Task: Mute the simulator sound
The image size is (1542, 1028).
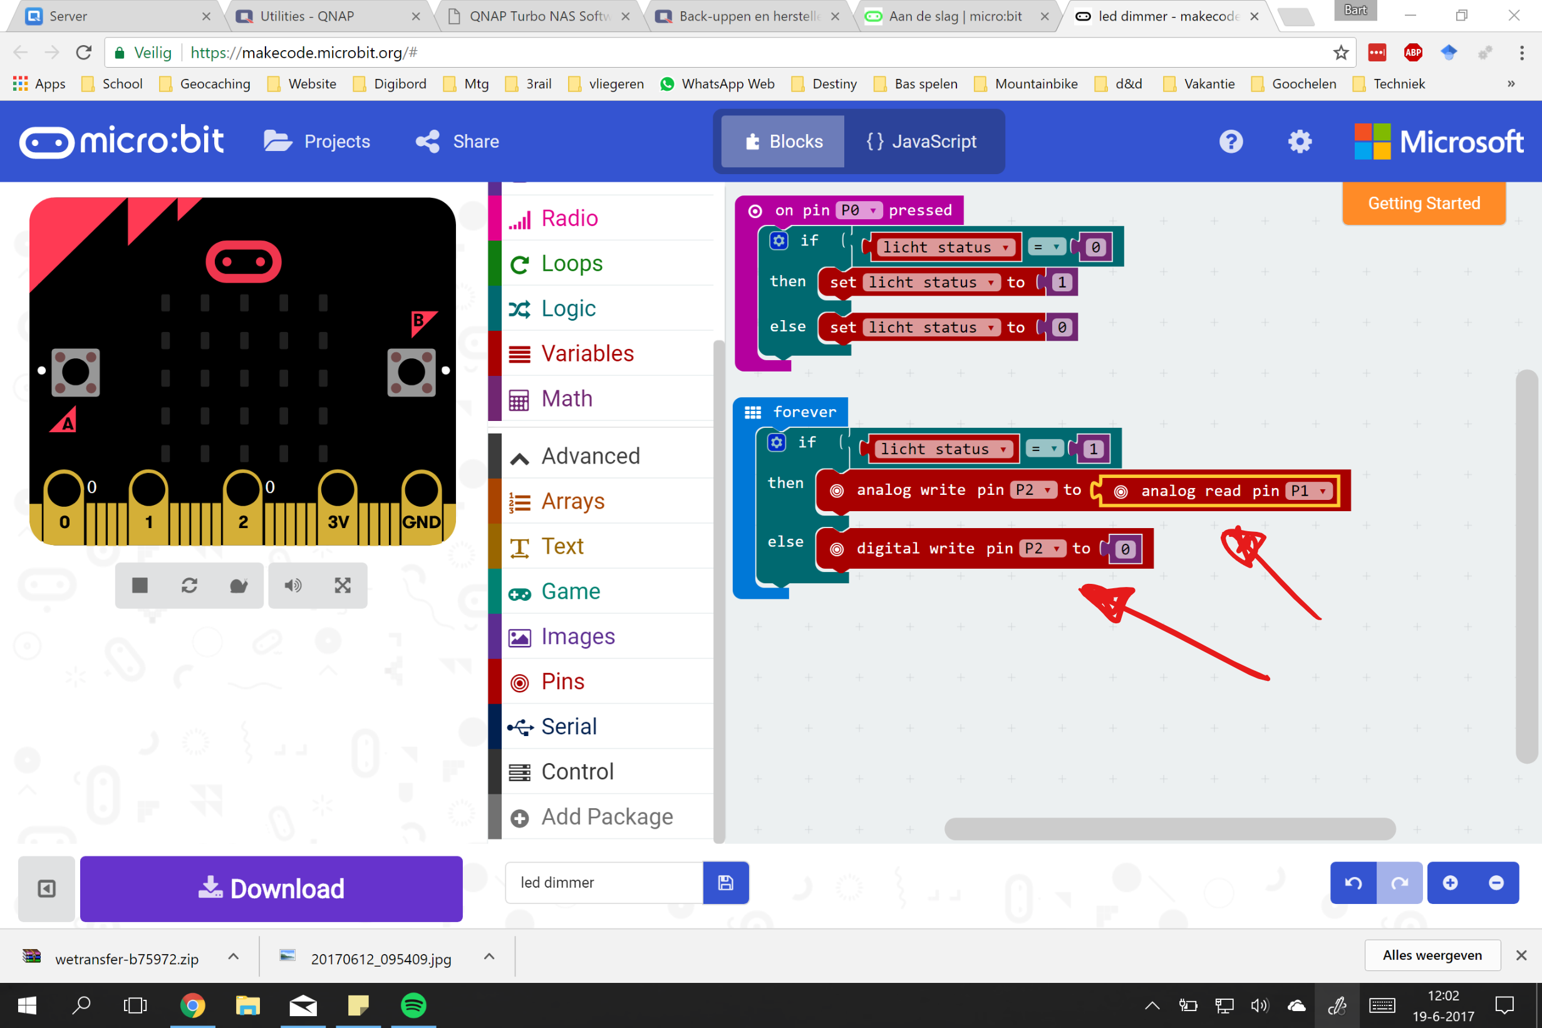Action: coord(293,585)
